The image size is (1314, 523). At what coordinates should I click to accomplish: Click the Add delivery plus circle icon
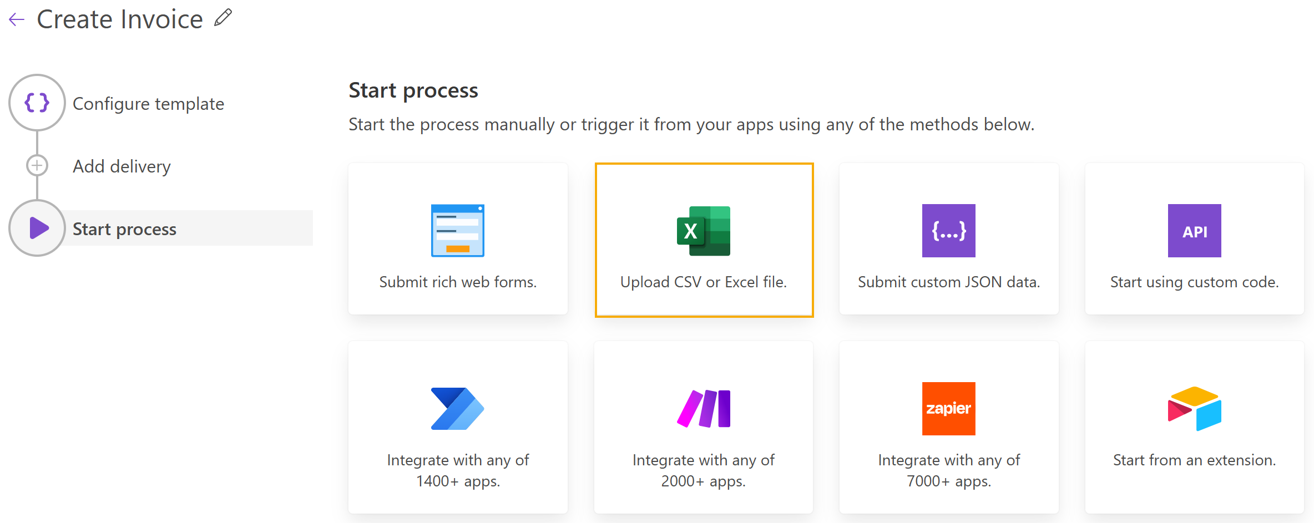(x=37, y=165)
